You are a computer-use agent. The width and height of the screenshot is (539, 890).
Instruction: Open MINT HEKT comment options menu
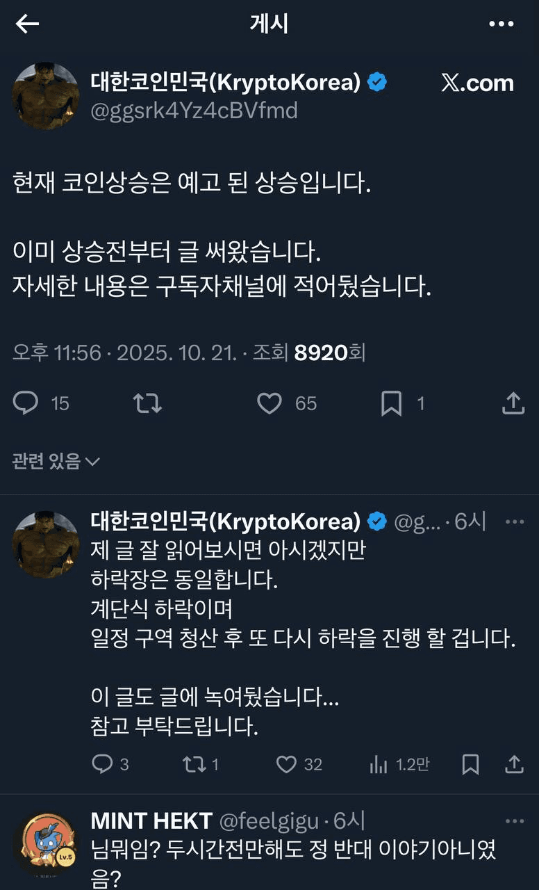coord(515,821)
